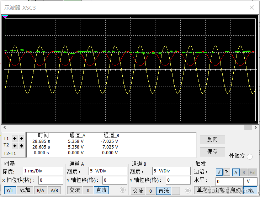Image resolution: width=260 pixels, height=197 pixels.
Task: Open the trigger level V unit field
Action: tap(250, 181)
